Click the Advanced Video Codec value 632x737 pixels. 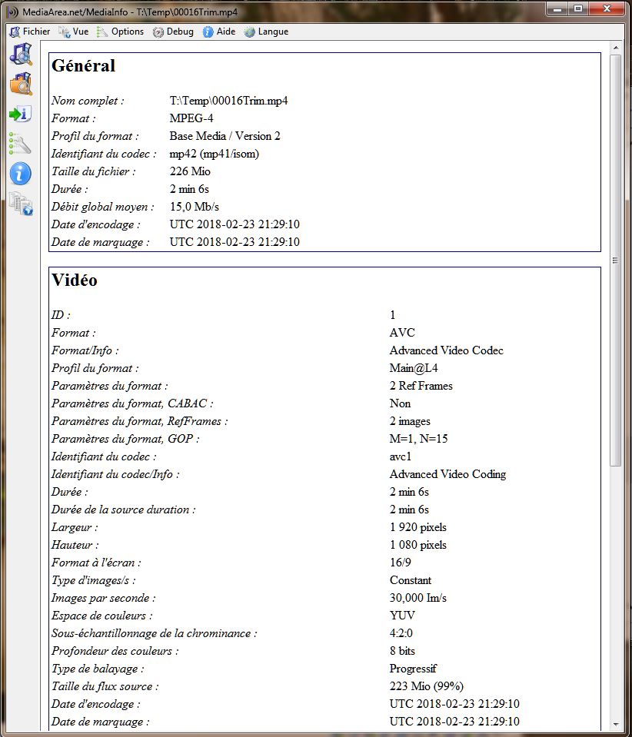click(446, 350)
